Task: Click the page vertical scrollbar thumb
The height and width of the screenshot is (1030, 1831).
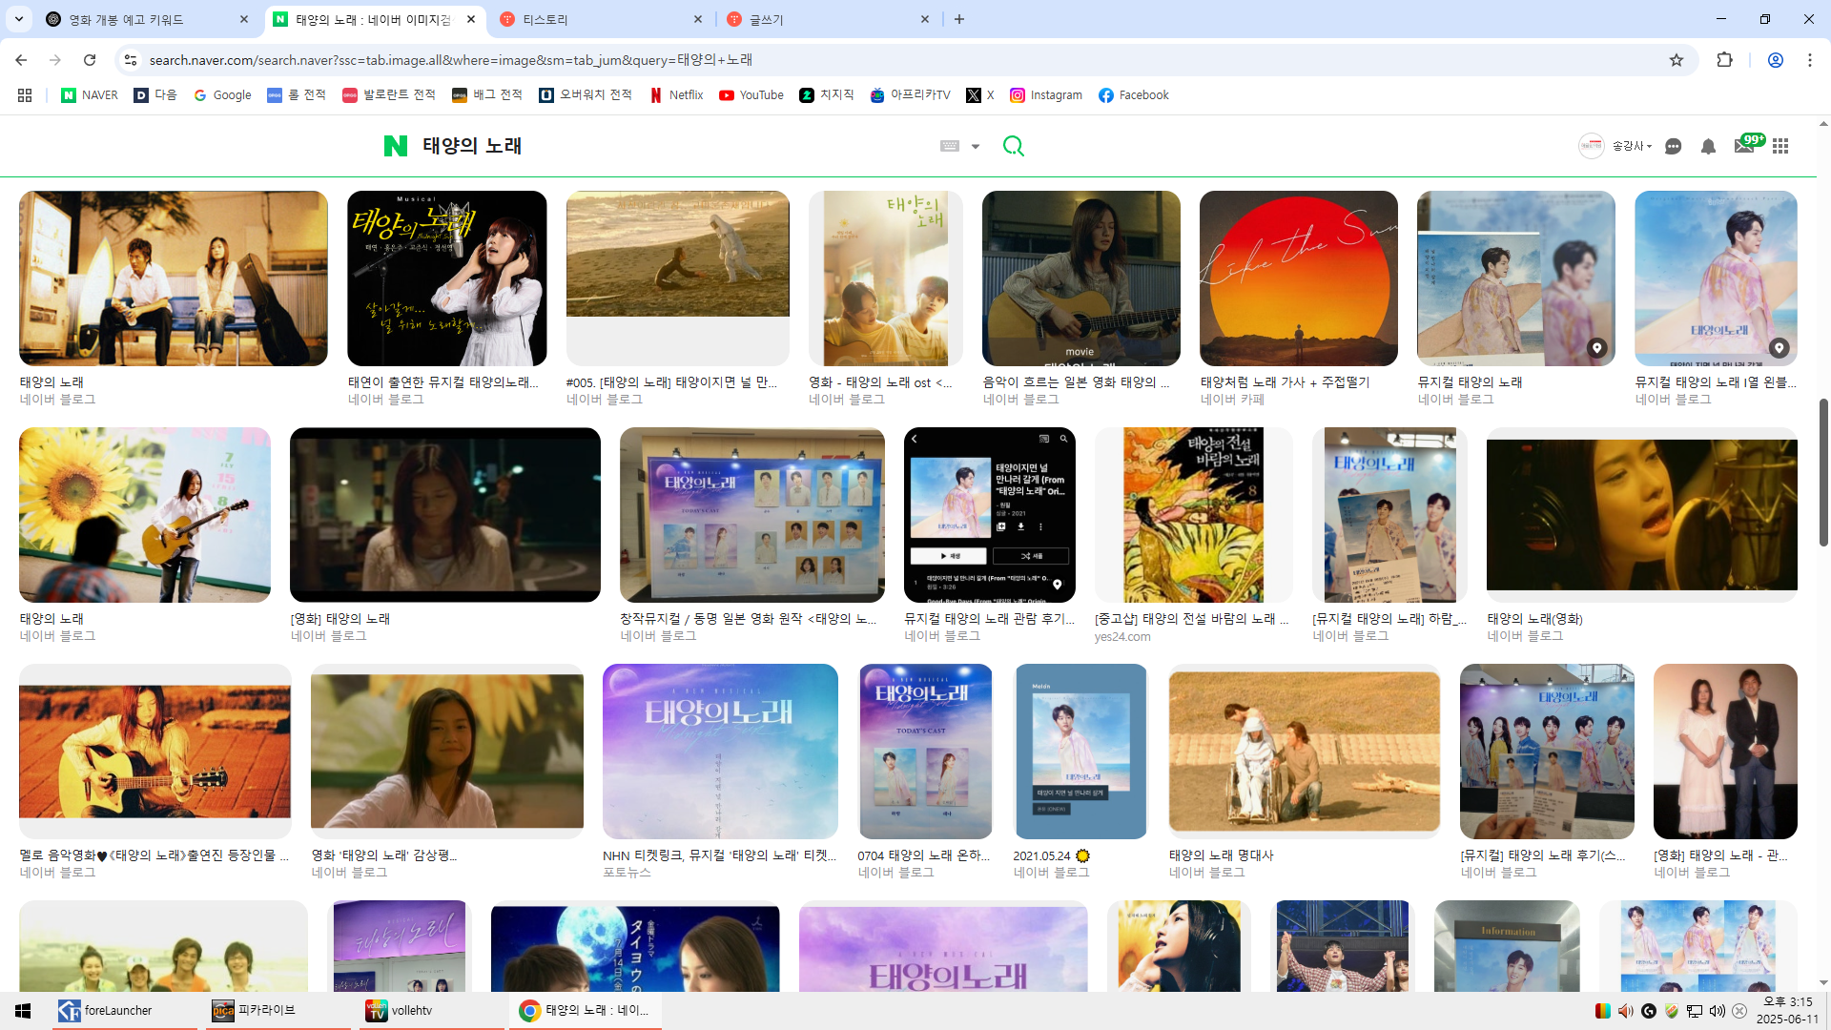Action: 1823,472
